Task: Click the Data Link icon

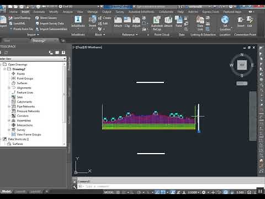Action: pos(200,20)
